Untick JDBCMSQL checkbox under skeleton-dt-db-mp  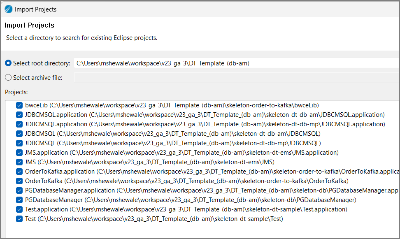(19, 143)
